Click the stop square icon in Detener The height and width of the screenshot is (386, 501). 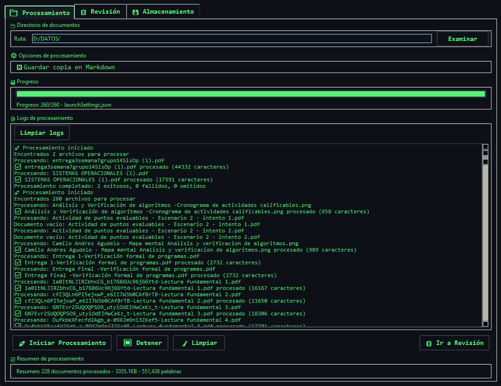coord(128,343)
